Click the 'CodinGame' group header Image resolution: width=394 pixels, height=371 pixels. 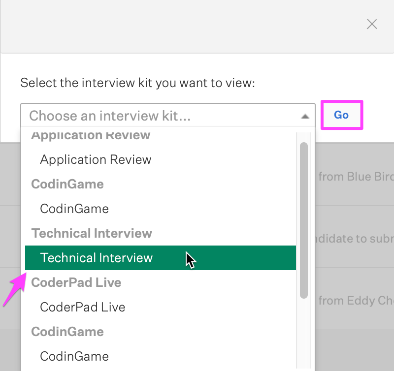coord(67,184)
